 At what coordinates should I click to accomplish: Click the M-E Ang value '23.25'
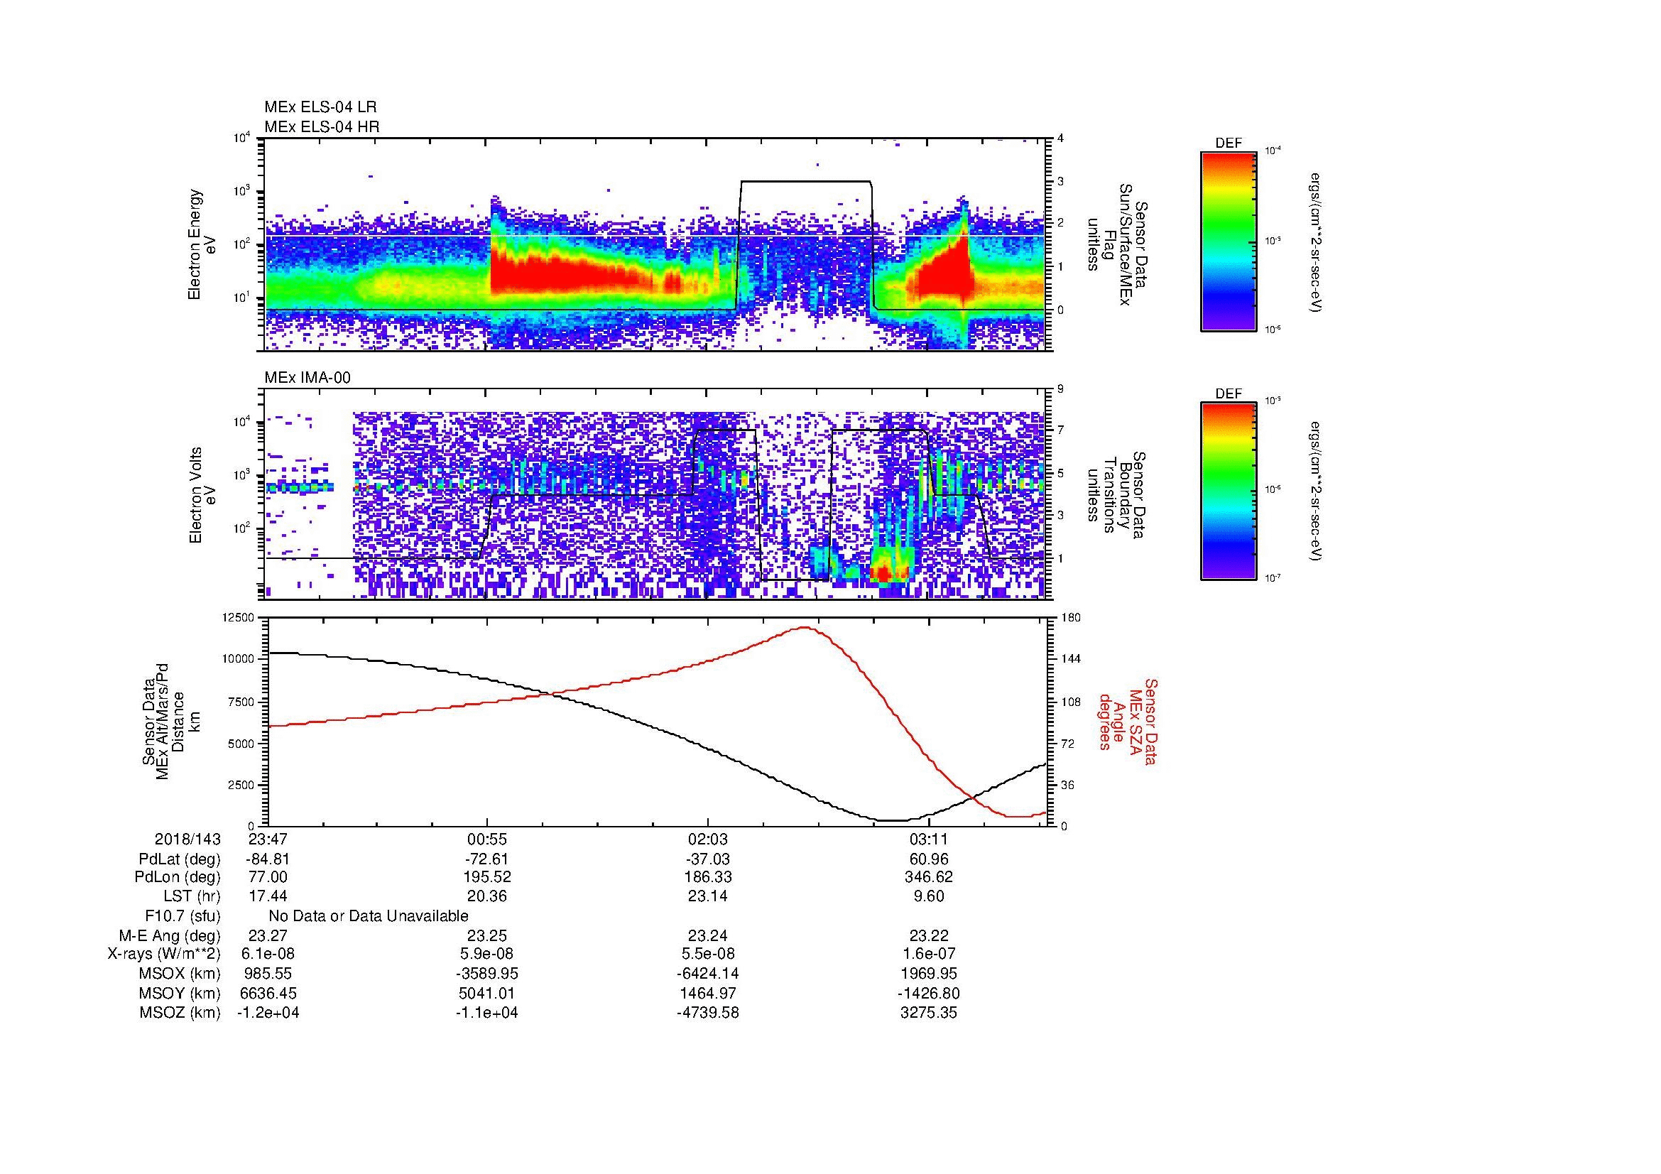coord(487,935)
